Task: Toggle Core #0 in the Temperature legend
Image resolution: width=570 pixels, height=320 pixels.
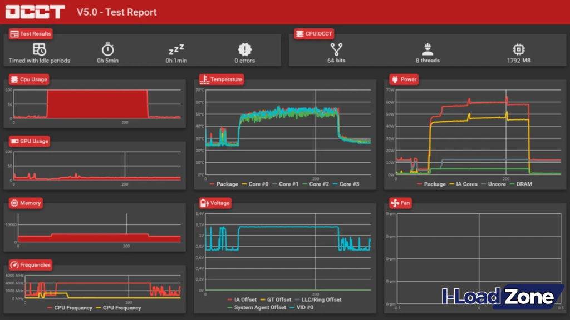Action: 255,184
